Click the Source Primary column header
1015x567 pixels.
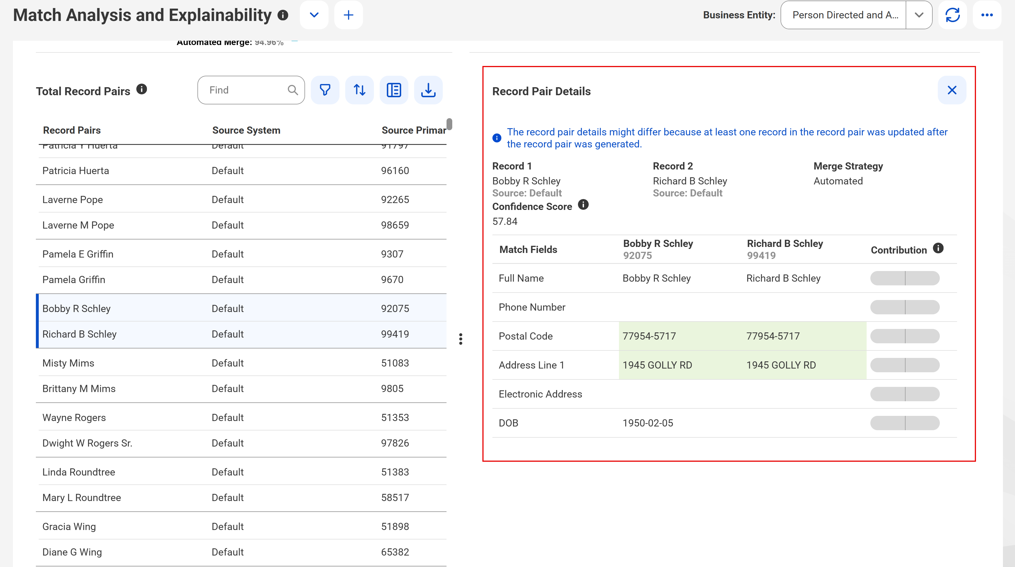point(414,130)
